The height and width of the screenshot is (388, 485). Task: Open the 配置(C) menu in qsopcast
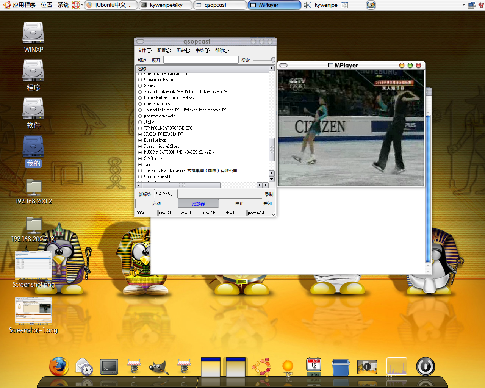click(x=164, y=50)
